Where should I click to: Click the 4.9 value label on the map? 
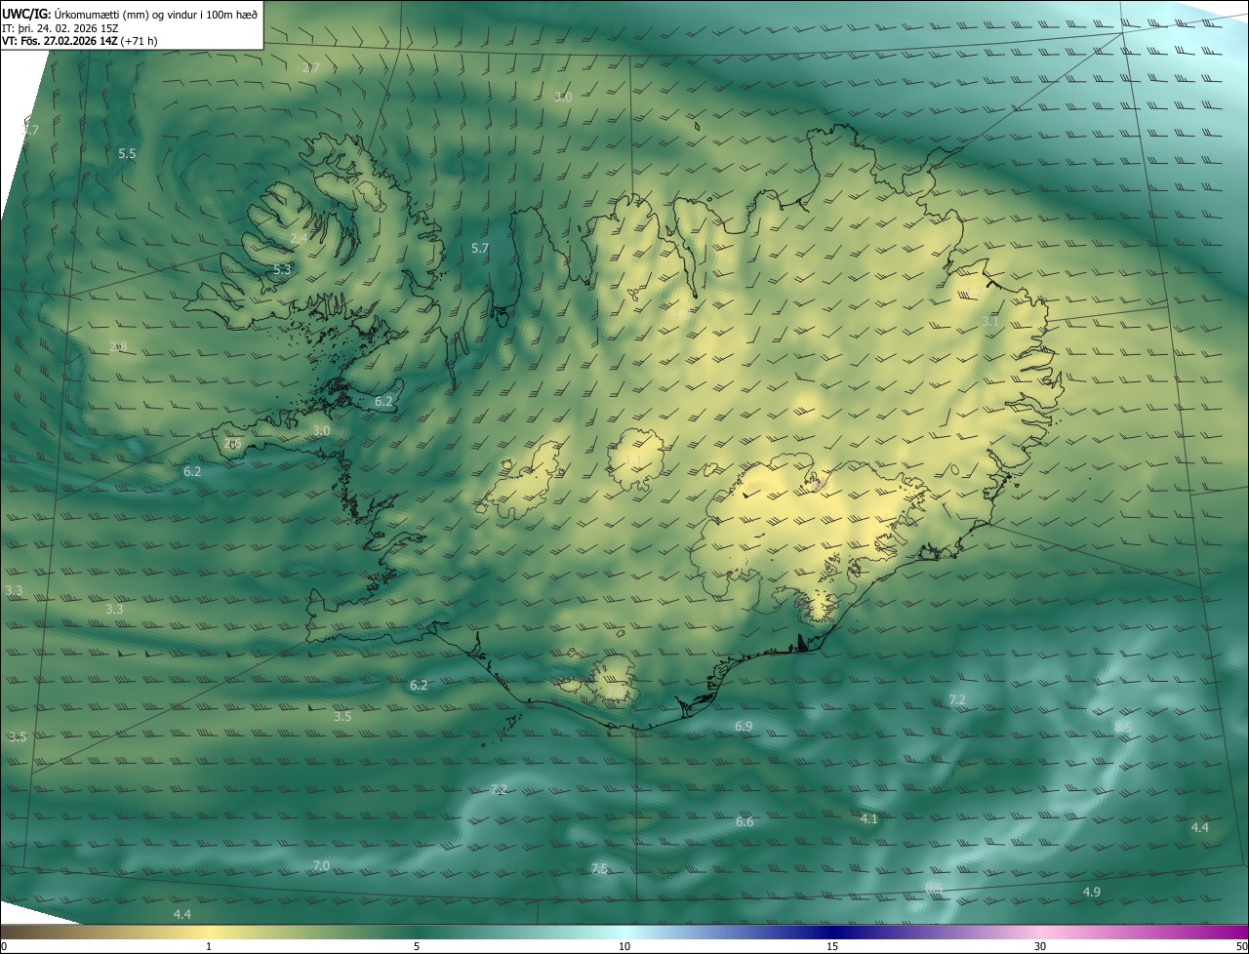[x=1092, y=893]
